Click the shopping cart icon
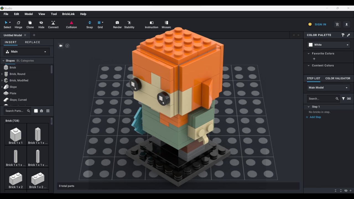The width and height of the screenshot is (354, 199). (337, 24)
